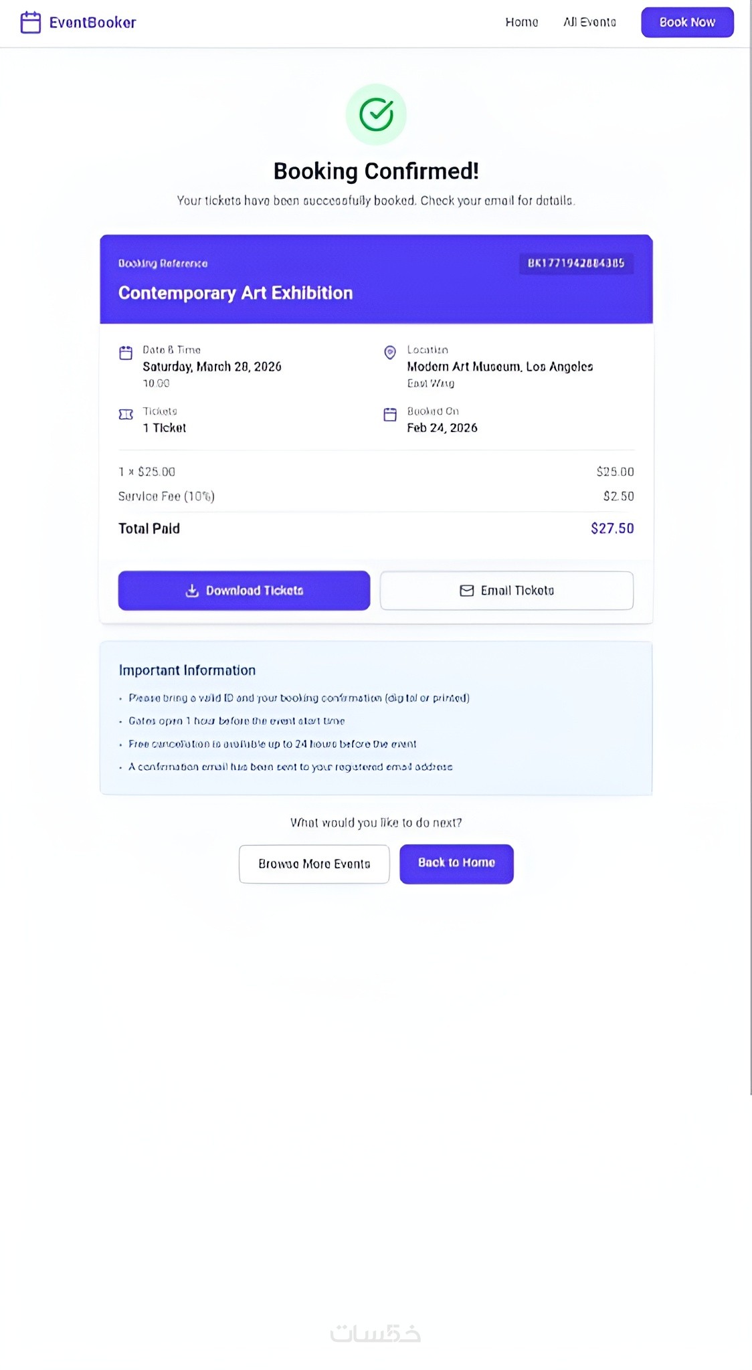The image size is (752, 1370).
Task: Select Browse More Events button
Action: coord(314,864)
